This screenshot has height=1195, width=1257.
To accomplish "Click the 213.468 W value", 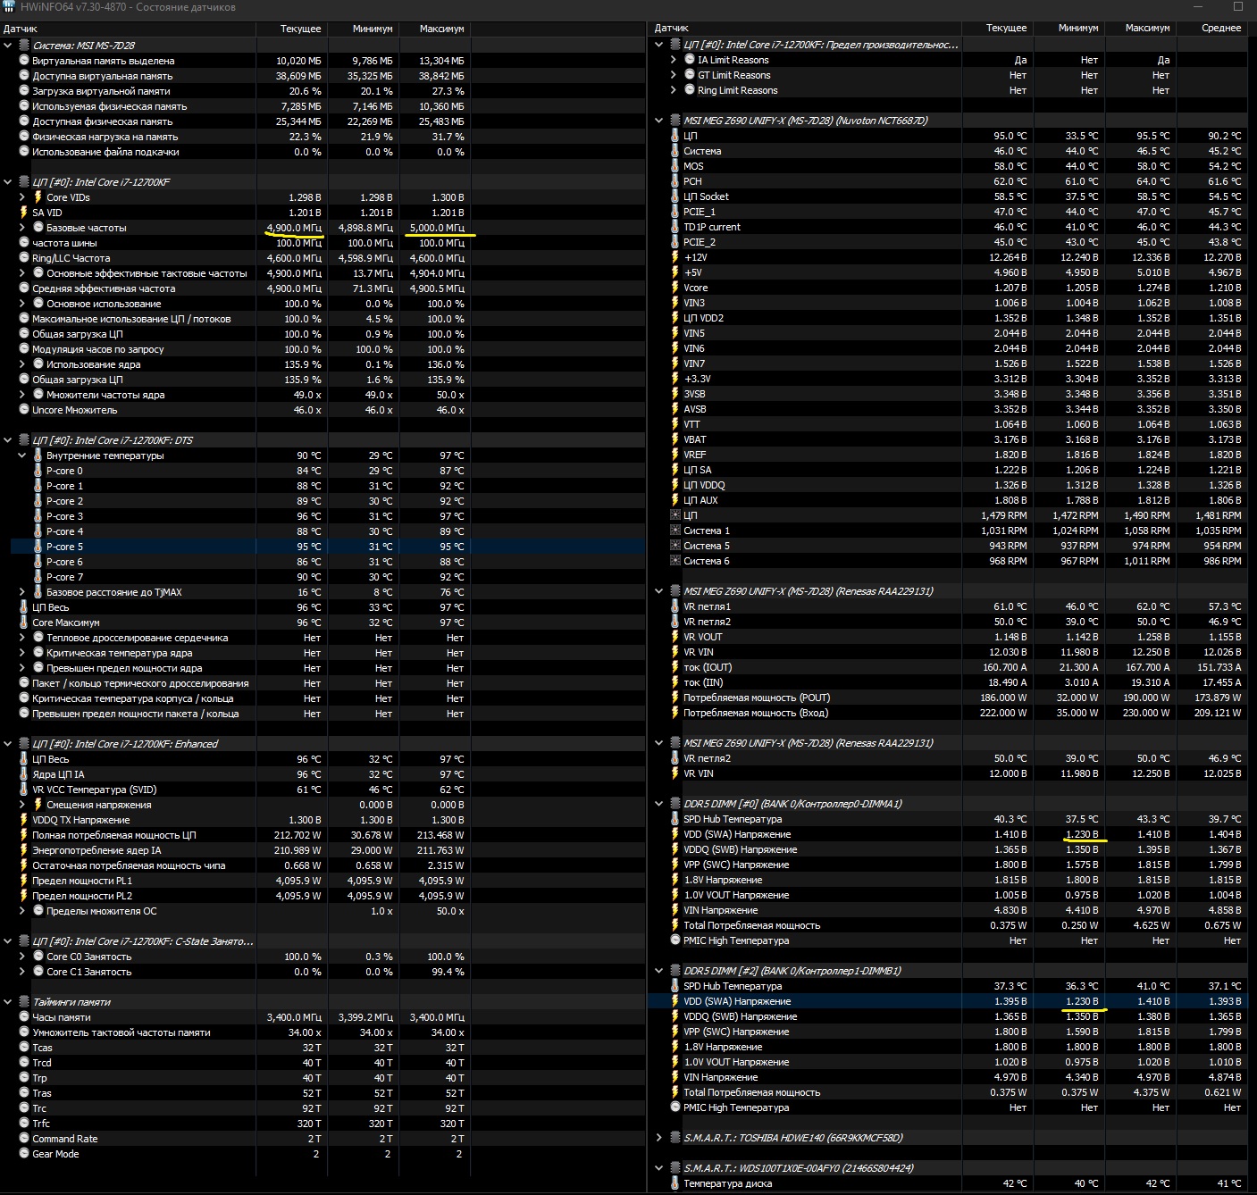I will (440, 835).
